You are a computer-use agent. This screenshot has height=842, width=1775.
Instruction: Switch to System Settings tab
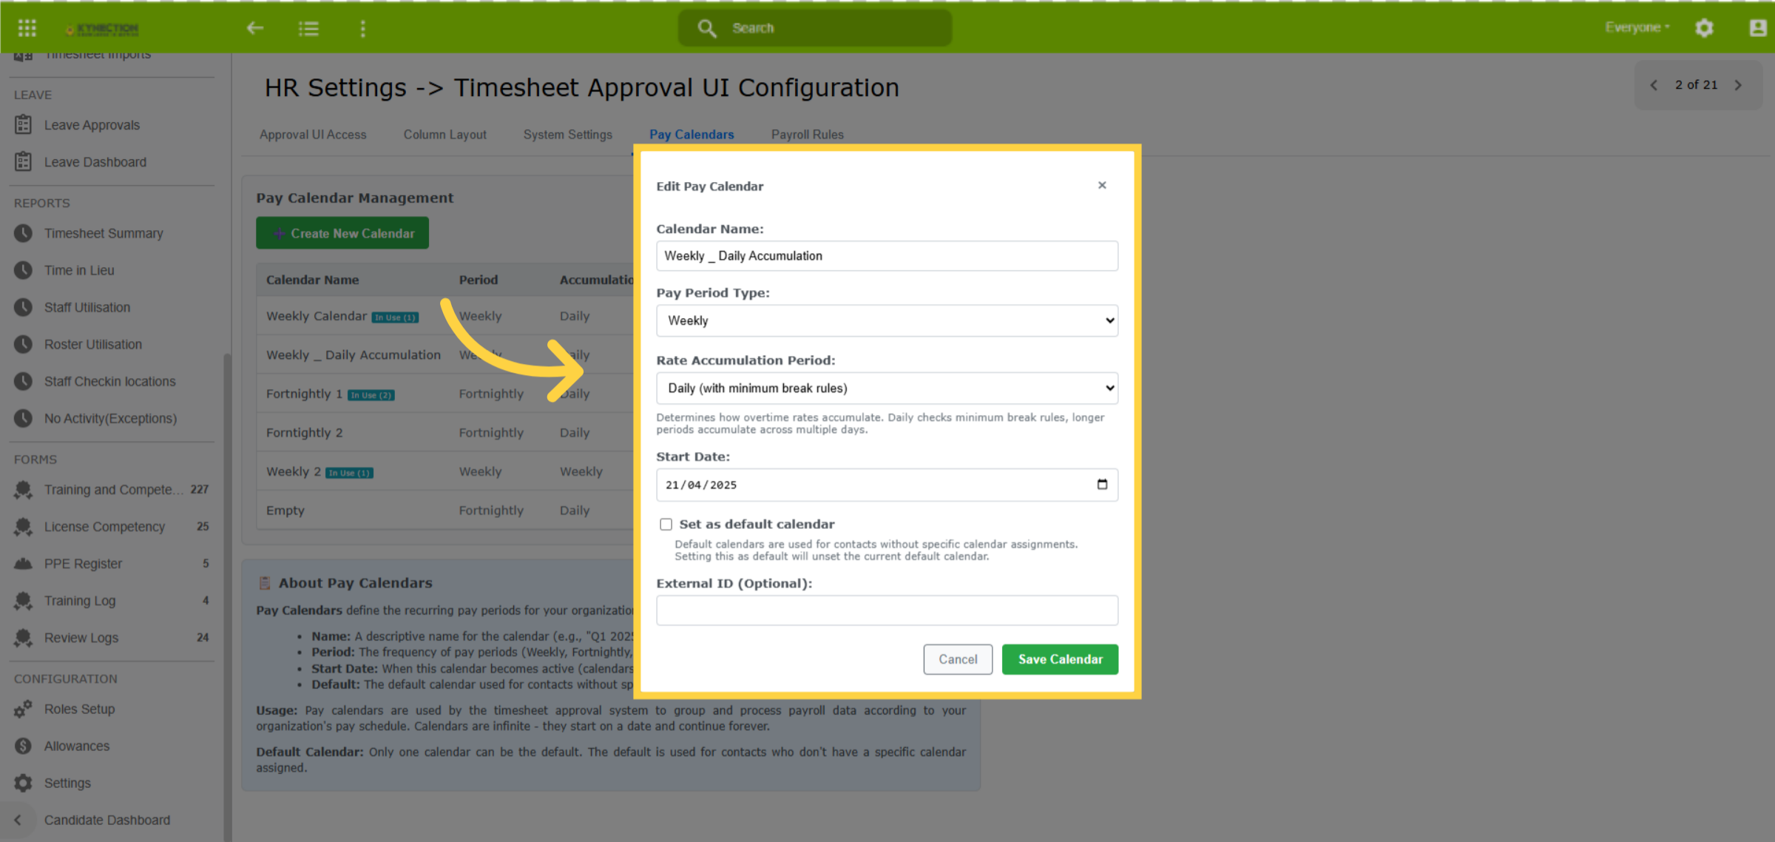click(x=567, y=135)
